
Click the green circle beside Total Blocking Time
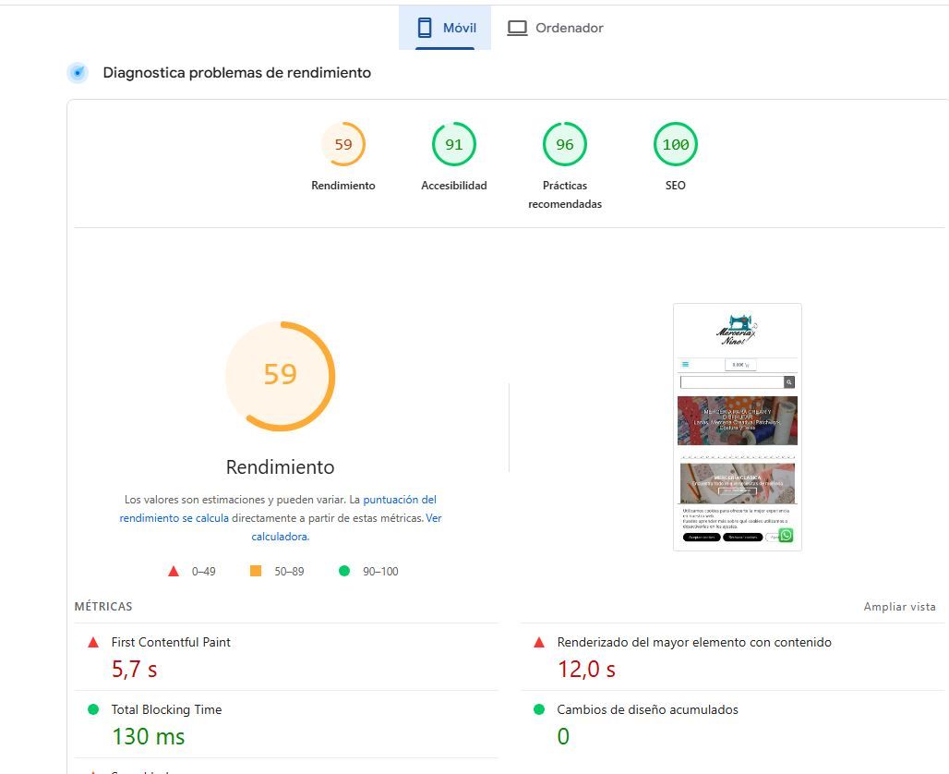point(93,709)
